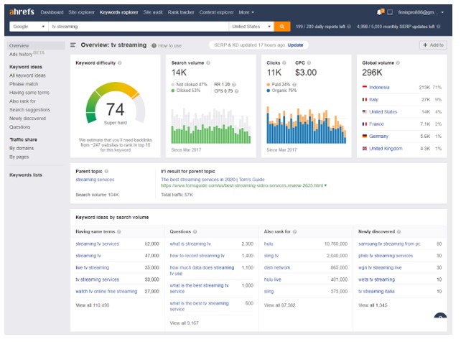Open the hulu keyword link
The width and height of the screenshot is (466, 342).
[269, 244]
